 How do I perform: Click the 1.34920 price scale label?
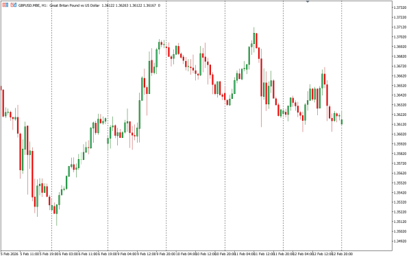[400, 241]
